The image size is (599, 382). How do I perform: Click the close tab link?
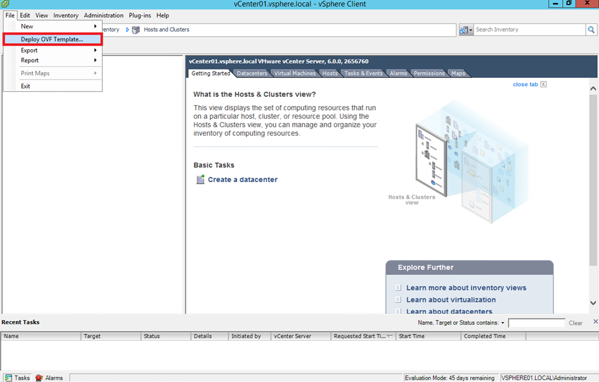(525, 84)
